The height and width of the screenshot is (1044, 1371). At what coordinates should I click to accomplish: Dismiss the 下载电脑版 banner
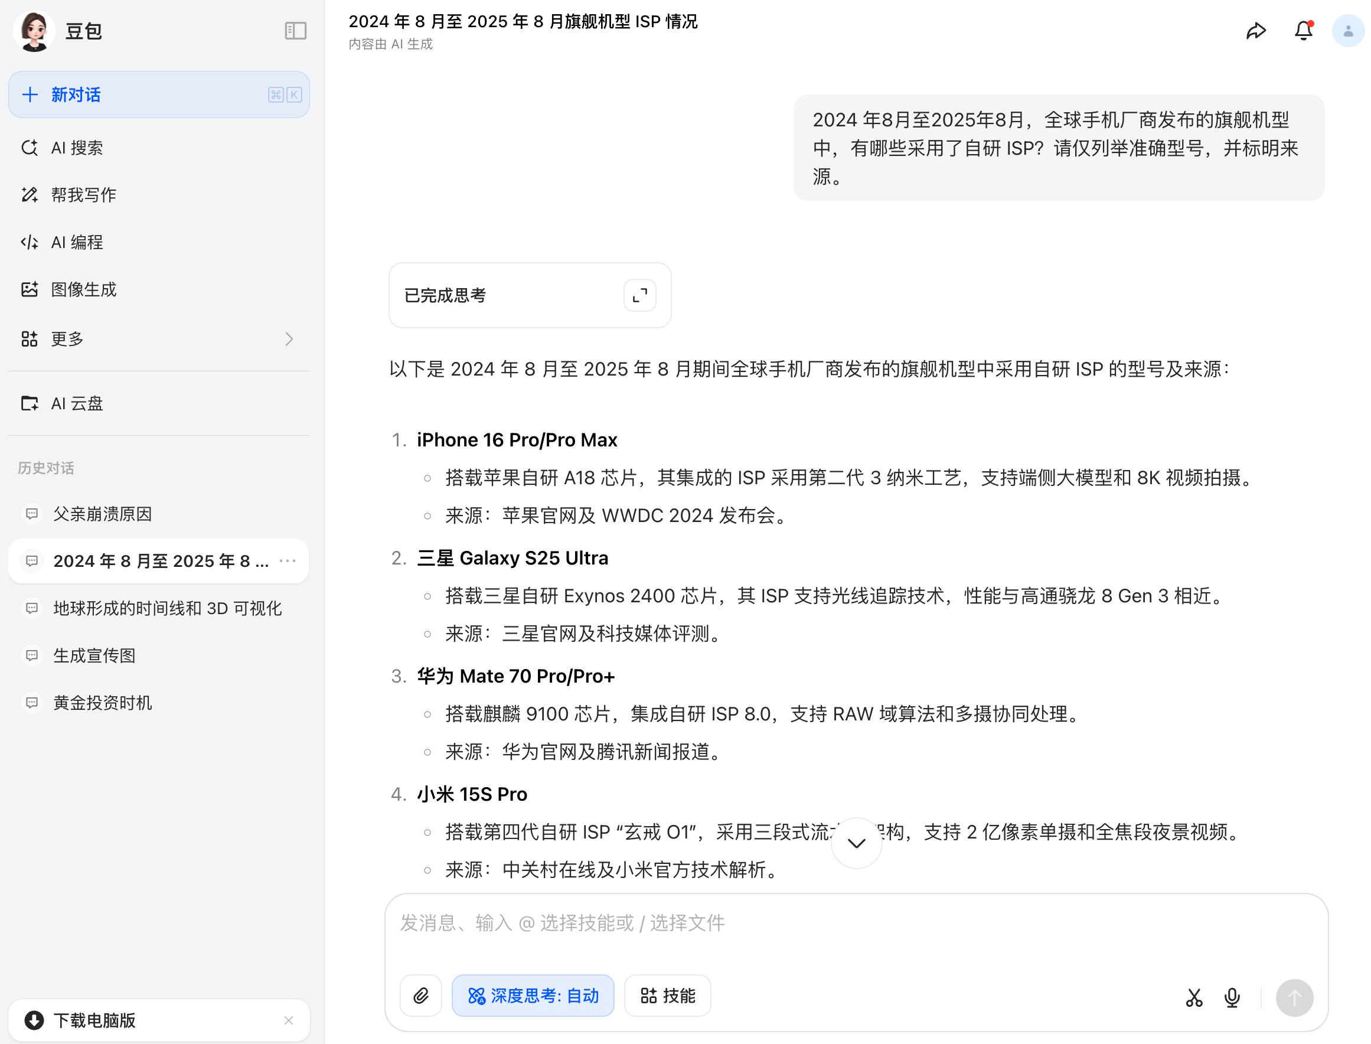pyautogui.click(x=288, y=1020)
